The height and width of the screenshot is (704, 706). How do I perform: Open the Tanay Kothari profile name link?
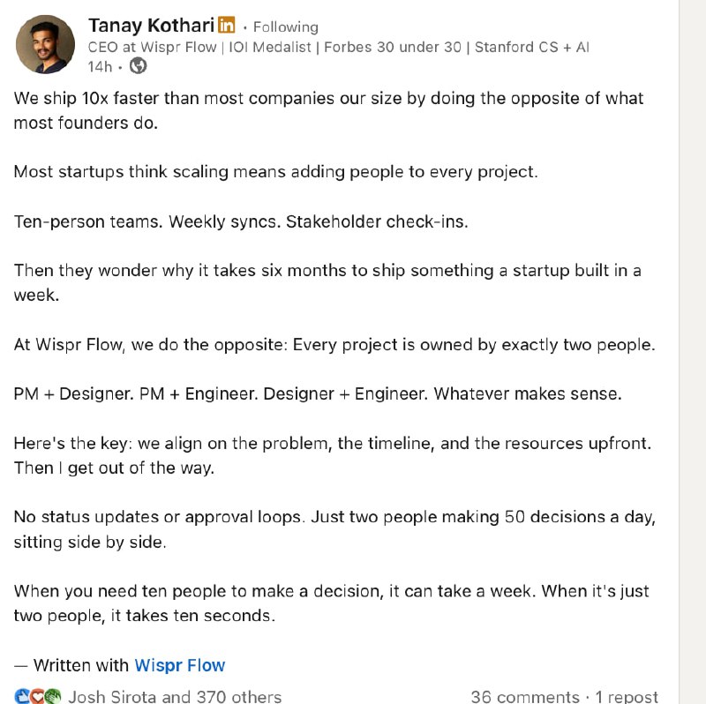(x=151, y=26)
